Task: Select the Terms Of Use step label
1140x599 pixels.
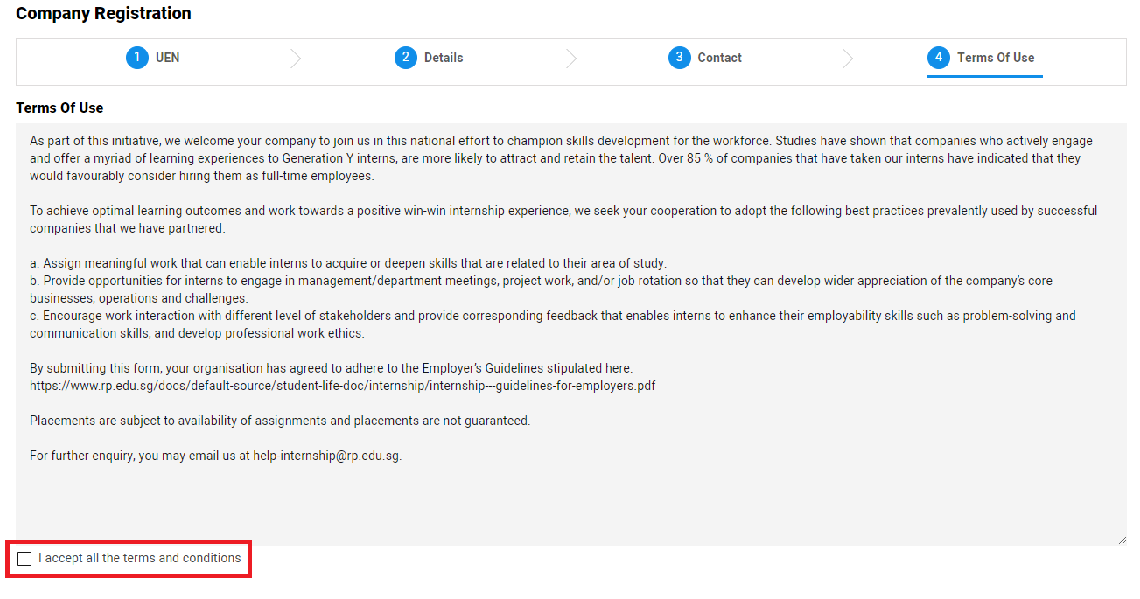Action: [996, 58]
